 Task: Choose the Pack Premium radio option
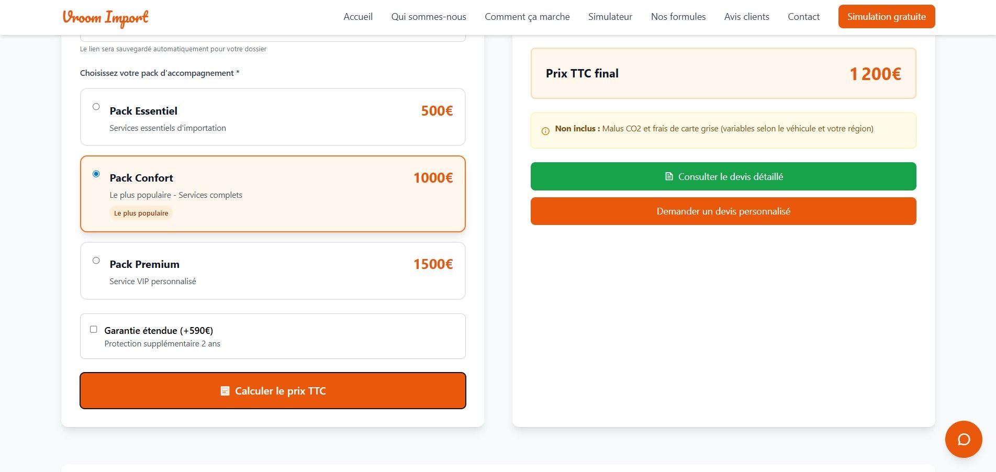[96, 261]
